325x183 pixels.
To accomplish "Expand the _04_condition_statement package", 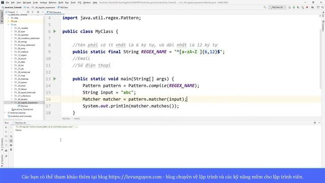I will click(x=12, y=38).
